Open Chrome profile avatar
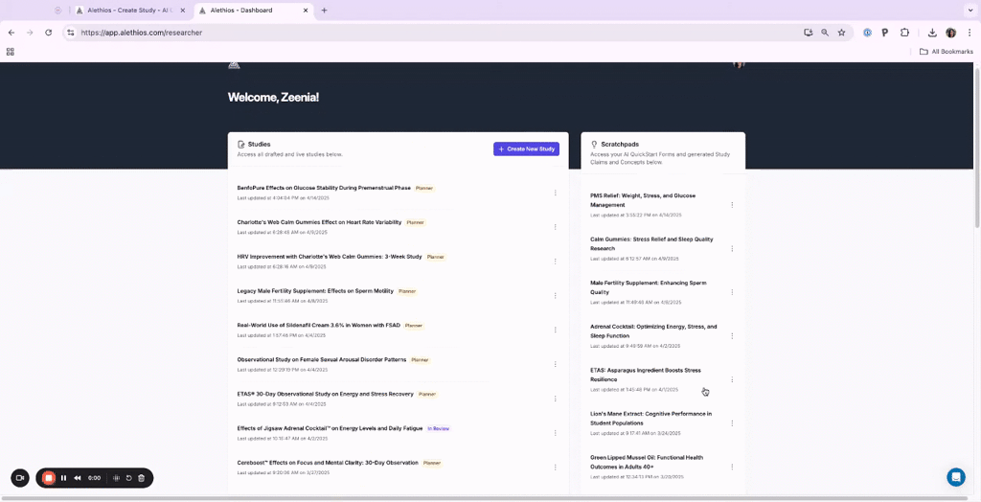 click(951, 33)
